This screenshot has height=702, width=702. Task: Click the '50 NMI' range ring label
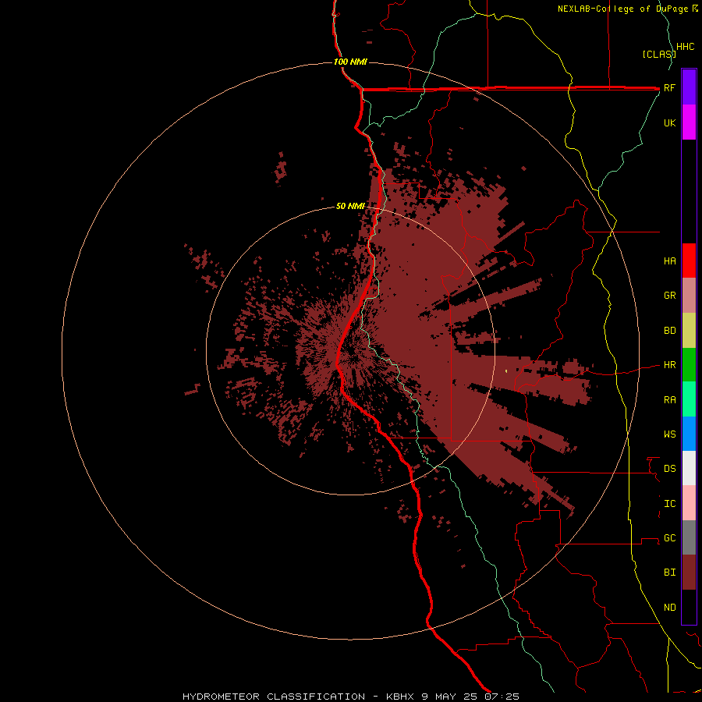[350, 206]
